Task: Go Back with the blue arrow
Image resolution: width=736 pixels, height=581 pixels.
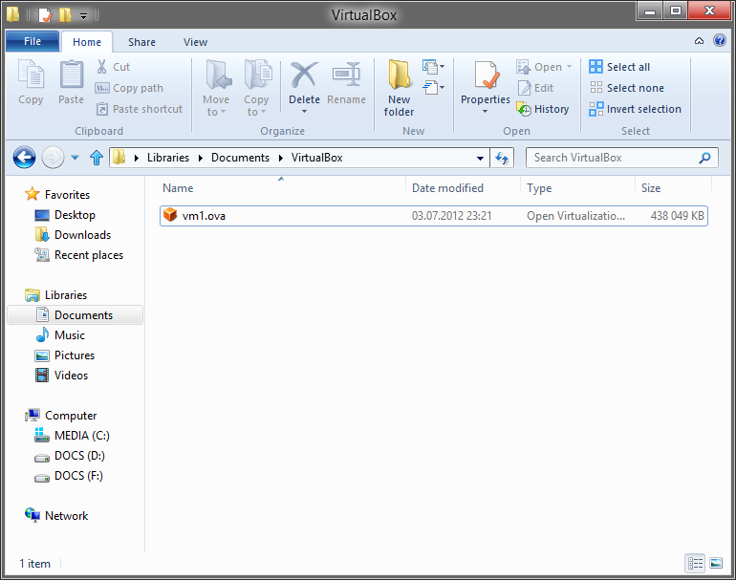Action: [25, 158]
